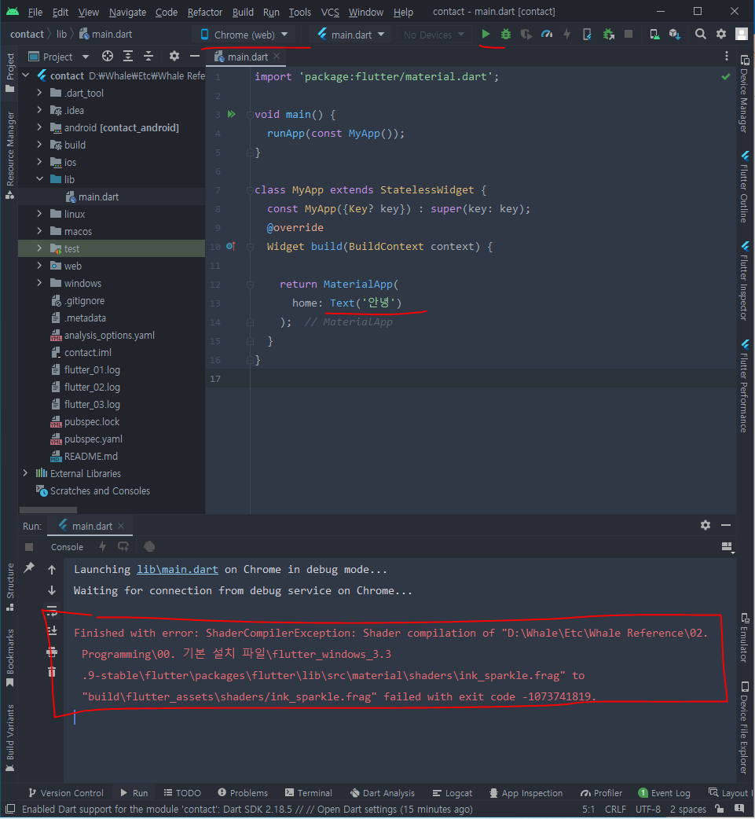
Task: Print console output with printer icon
Action: tap(52, 652)
